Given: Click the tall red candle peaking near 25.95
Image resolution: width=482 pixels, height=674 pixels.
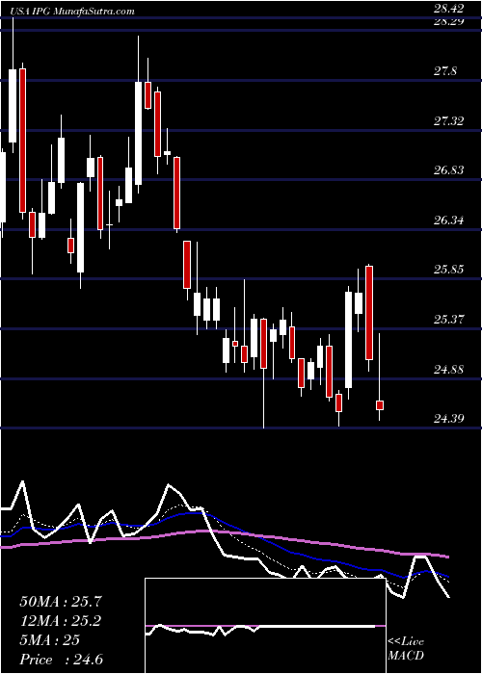Looking at the screenshot, I should pos(369,313).
